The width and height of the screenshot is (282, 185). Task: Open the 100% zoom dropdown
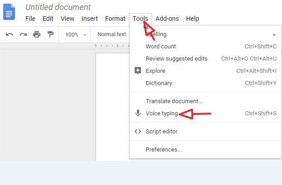76,34
